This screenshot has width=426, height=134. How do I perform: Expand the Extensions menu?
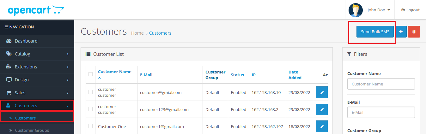[x=37, y=67]
